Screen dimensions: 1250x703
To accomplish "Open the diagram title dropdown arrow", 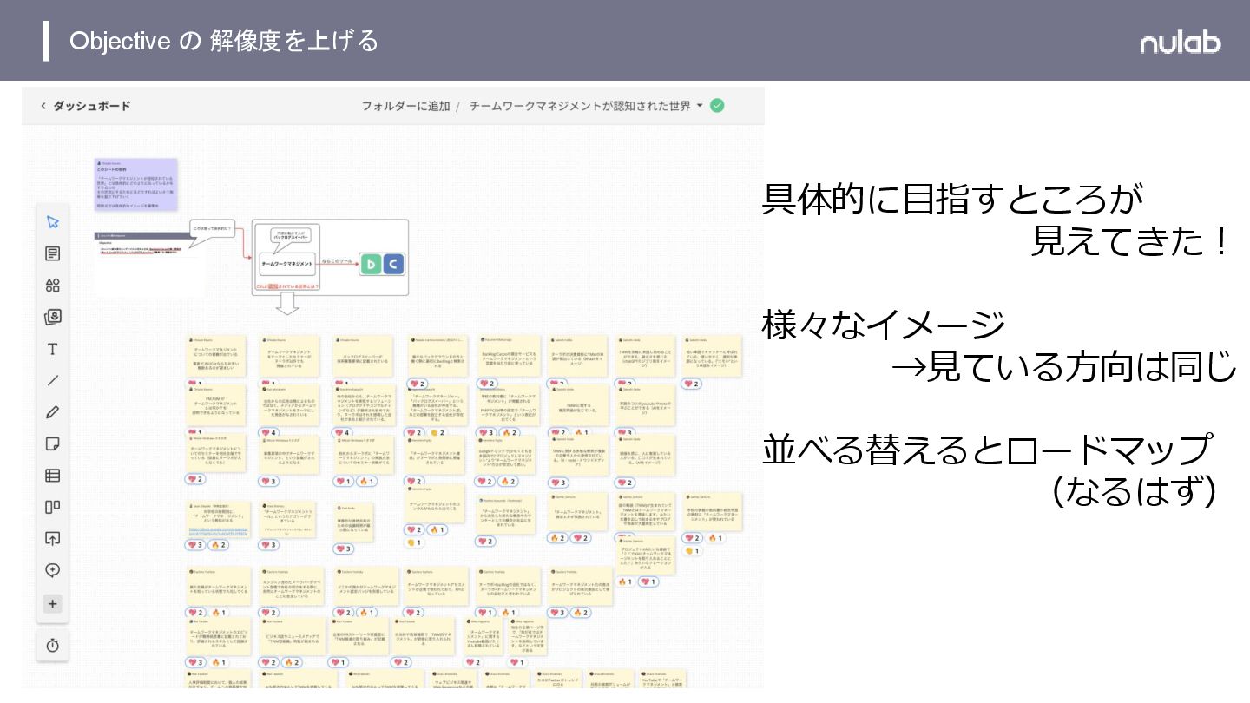I will pos(700,106).
